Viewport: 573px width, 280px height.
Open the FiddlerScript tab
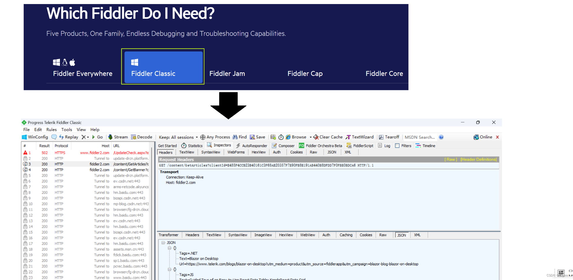(360, 146)
